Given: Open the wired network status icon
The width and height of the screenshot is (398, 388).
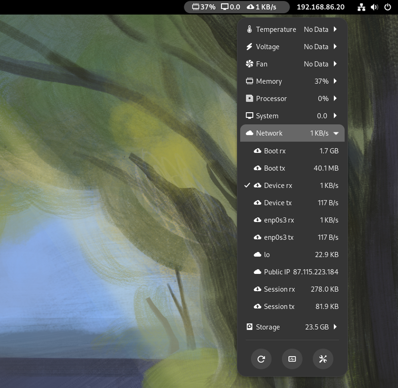Looking at the screenshot, I should pos(361,7).
